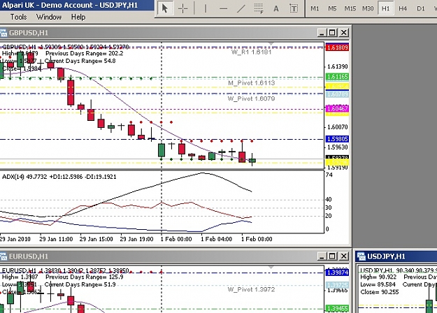Select the Fibonacci retracement tool
This screenshot has height=313, width=437.
[259, 8]
